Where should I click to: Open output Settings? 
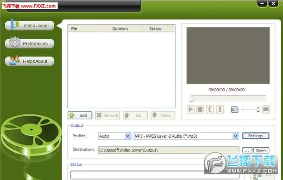coord(255,136)
